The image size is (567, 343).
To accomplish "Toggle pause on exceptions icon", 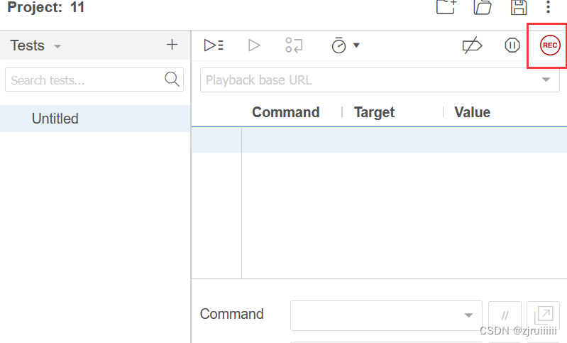I will pos(512,45).
